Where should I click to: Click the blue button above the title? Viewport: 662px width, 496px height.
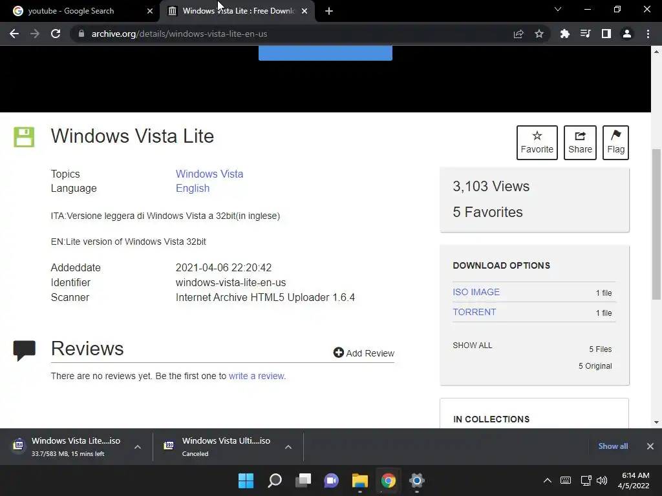pos(326,53)
